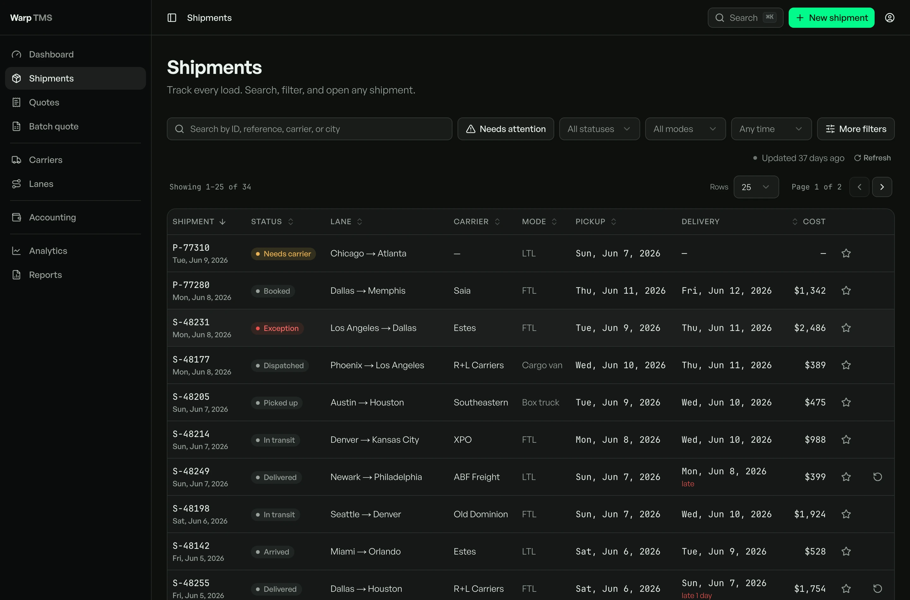
Task: Click the Picked up status badge
Action: click(x=276, y=403)
